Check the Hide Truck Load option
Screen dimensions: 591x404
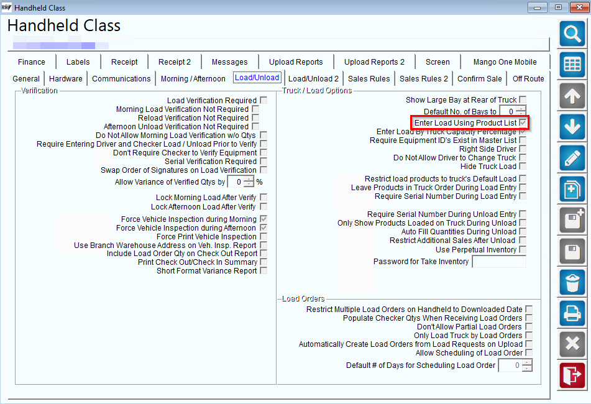pyautogui.click(x=523, y=166)
